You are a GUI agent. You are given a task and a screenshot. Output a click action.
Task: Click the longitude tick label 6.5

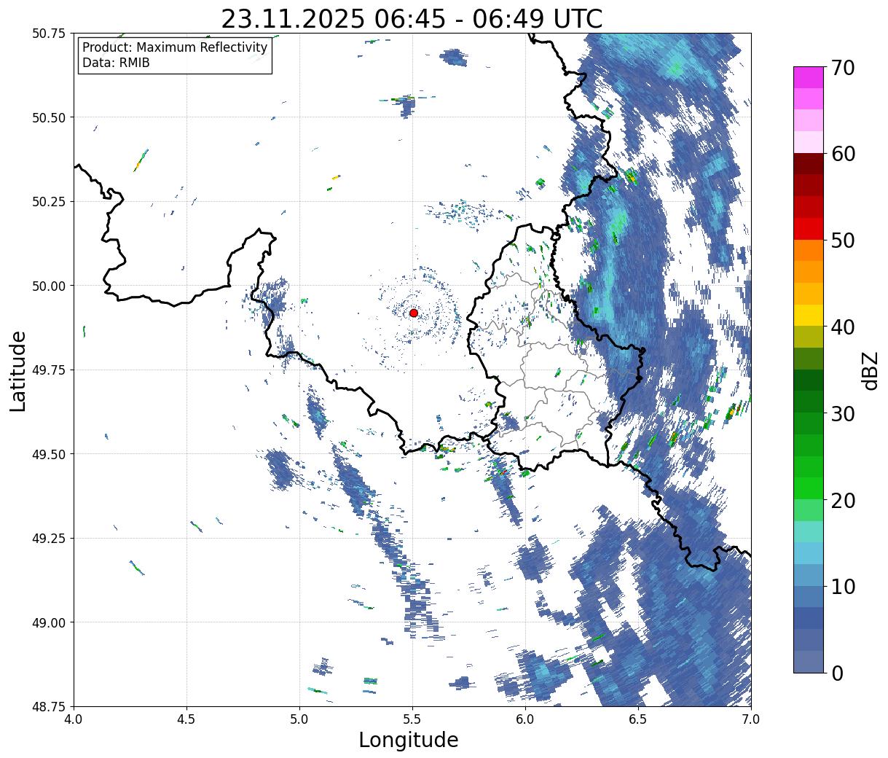pos(638,719)
